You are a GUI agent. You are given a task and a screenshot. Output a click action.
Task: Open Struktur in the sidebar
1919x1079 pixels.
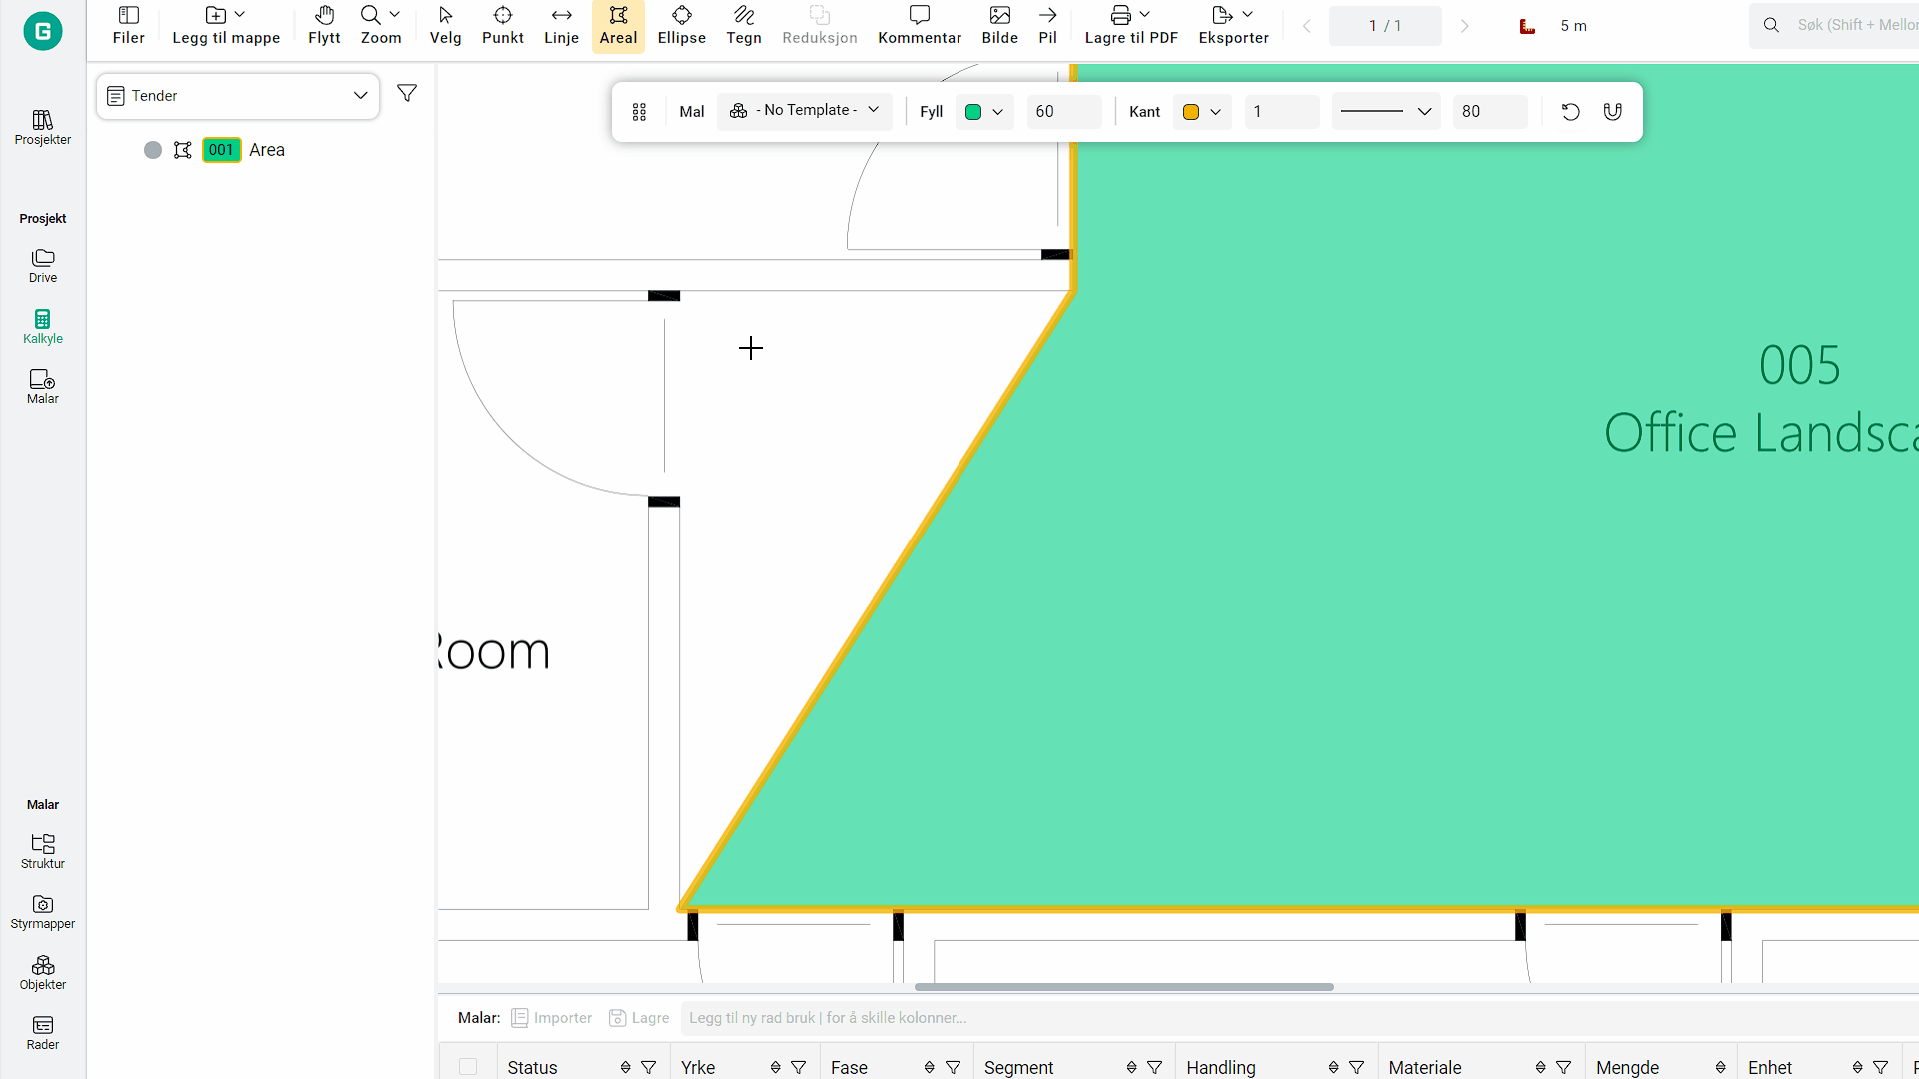point(42,852)
